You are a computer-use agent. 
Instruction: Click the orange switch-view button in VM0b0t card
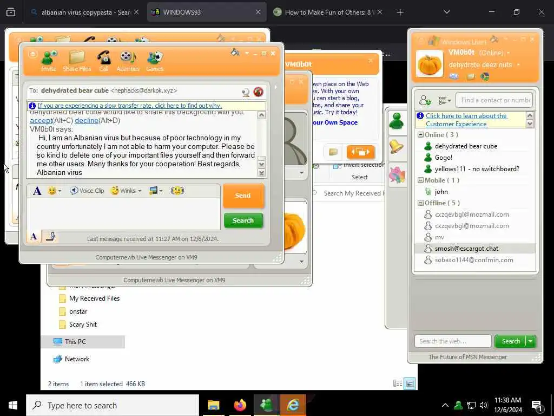pos(360,152)
